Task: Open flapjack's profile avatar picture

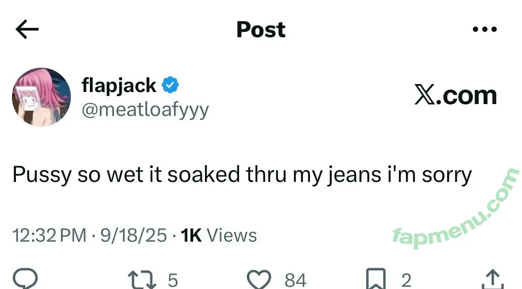Action: coord(41,97)
